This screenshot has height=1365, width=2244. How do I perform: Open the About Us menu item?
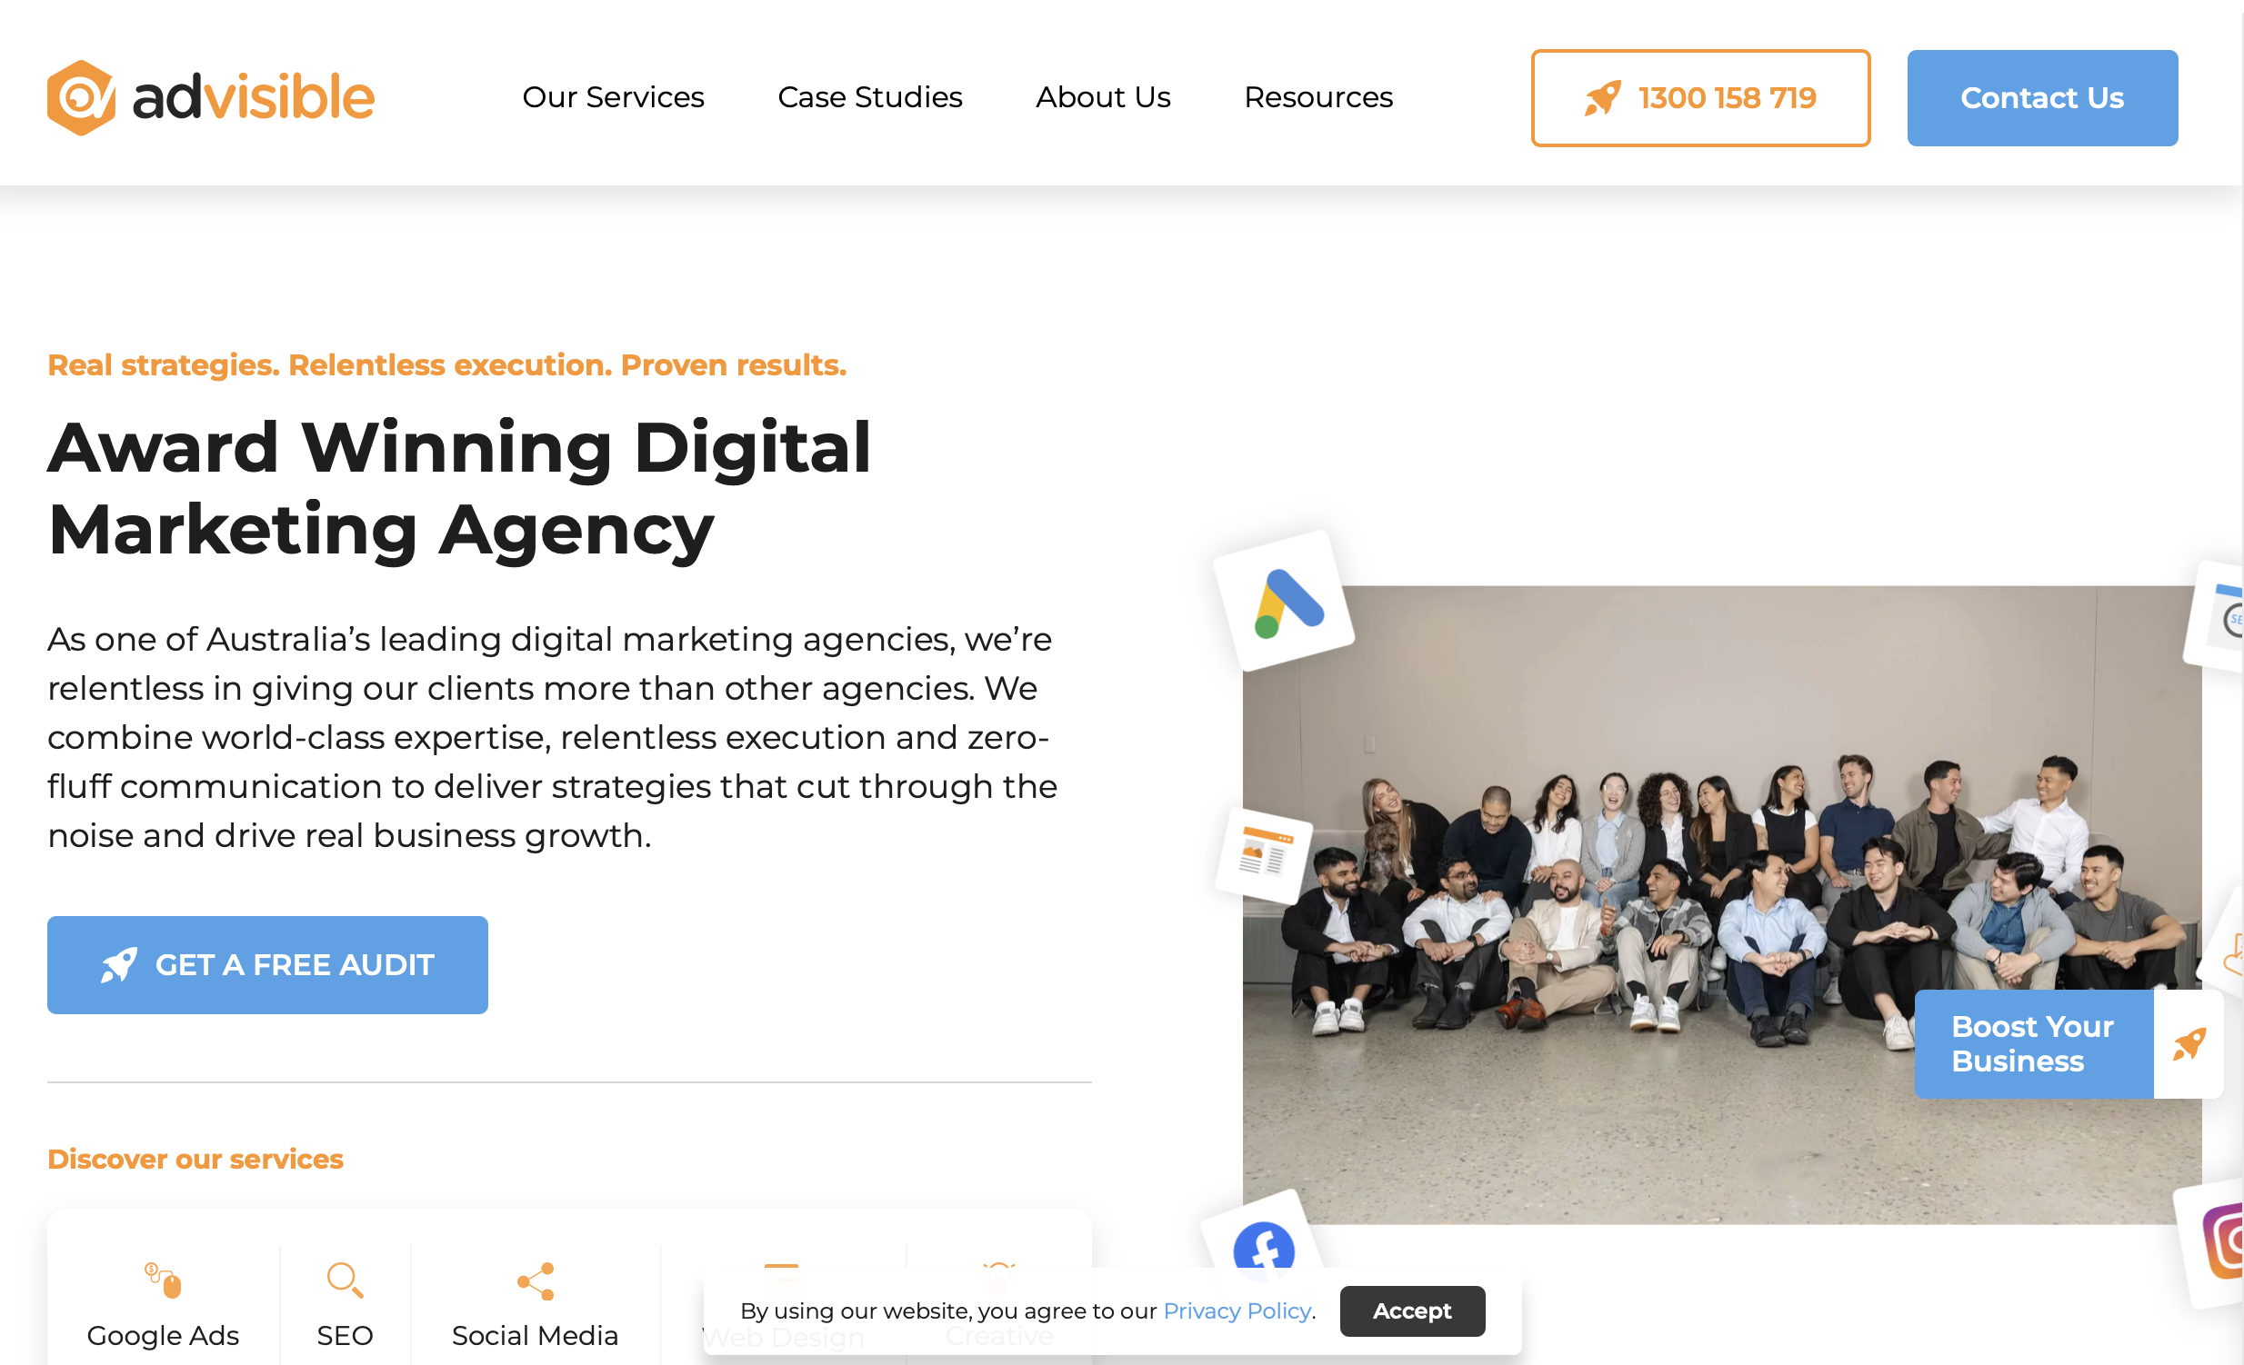(x=1103, y=97)
